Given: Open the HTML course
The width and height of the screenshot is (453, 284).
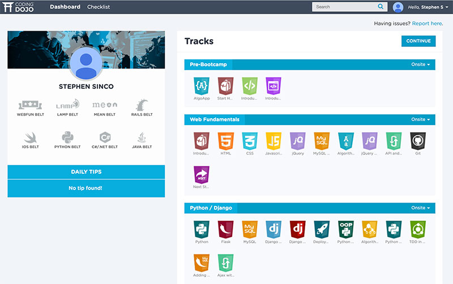Looking at the screenshot, I should (225, 141).
